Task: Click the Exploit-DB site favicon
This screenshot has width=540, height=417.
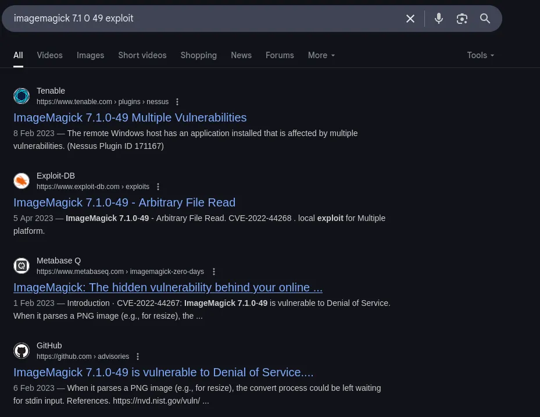Action: click(x=22, y=181)
